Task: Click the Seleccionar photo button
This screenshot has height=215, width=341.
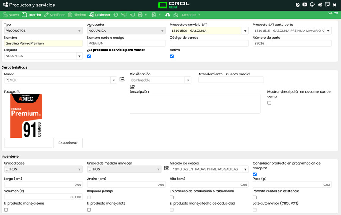Action: (68, 143)
